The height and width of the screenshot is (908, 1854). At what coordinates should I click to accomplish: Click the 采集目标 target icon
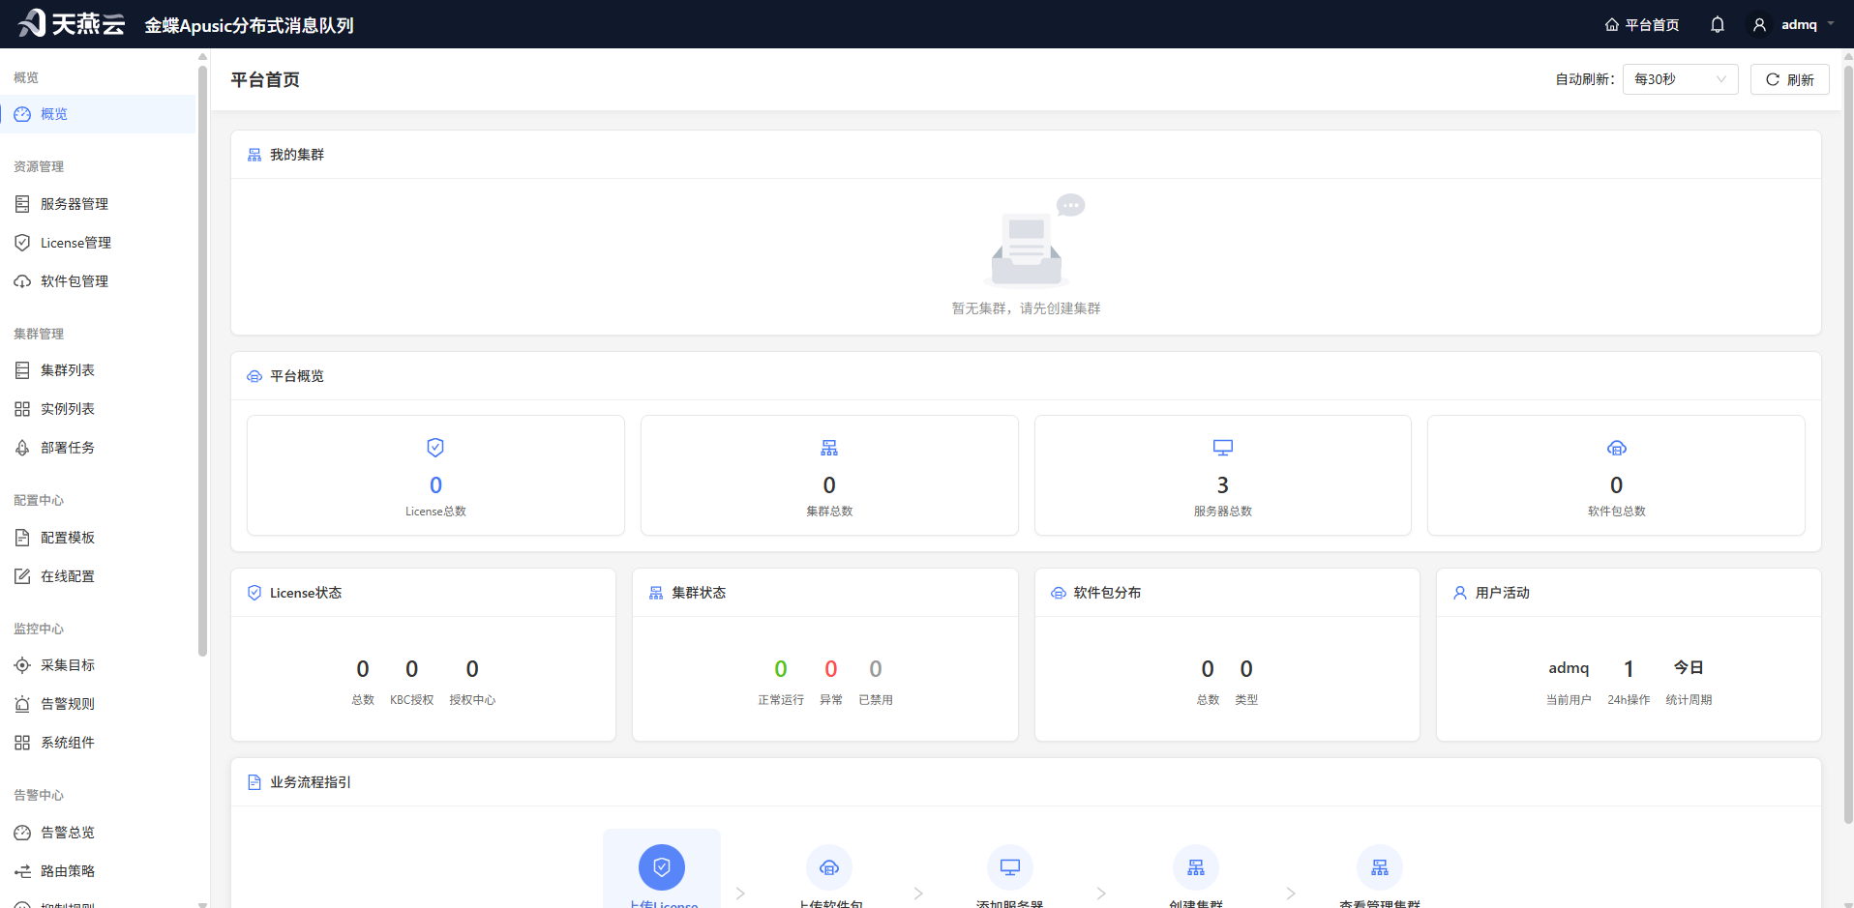point(22,665)
